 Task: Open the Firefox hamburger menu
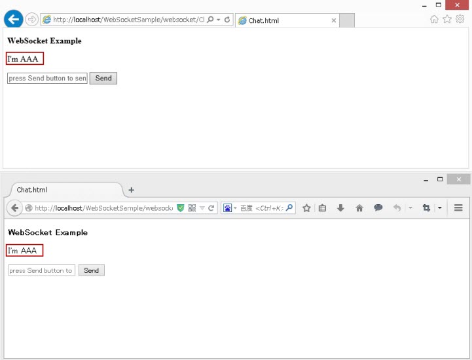click(458, 207)
